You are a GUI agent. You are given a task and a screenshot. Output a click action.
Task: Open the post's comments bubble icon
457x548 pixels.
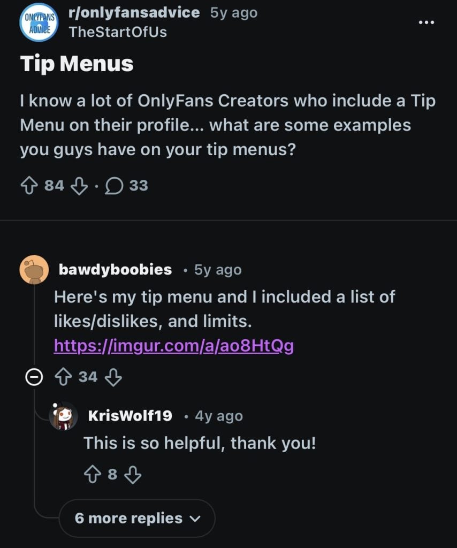tap(113, 186)
